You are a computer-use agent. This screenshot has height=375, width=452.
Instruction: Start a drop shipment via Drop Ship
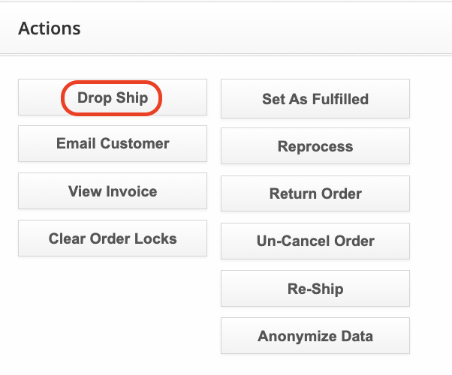113,98
